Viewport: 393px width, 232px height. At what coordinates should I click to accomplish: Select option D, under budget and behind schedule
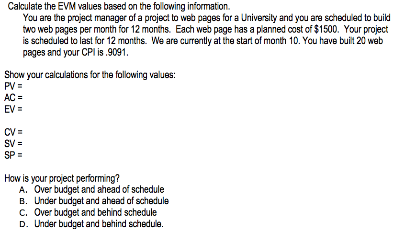(91, 224)
